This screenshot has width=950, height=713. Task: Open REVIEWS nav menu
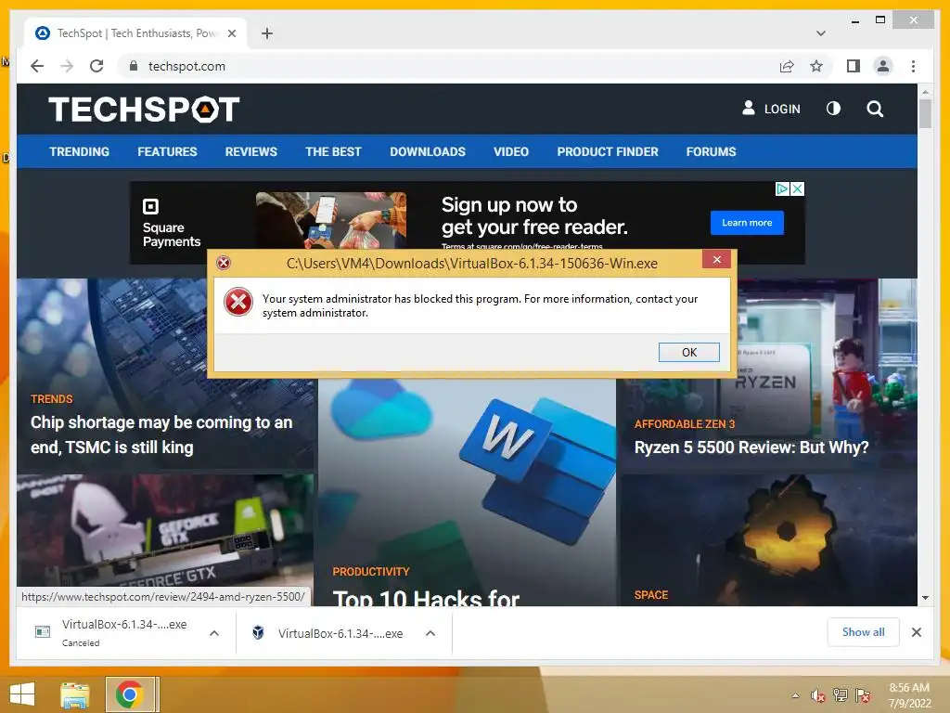tap(250, 151)
